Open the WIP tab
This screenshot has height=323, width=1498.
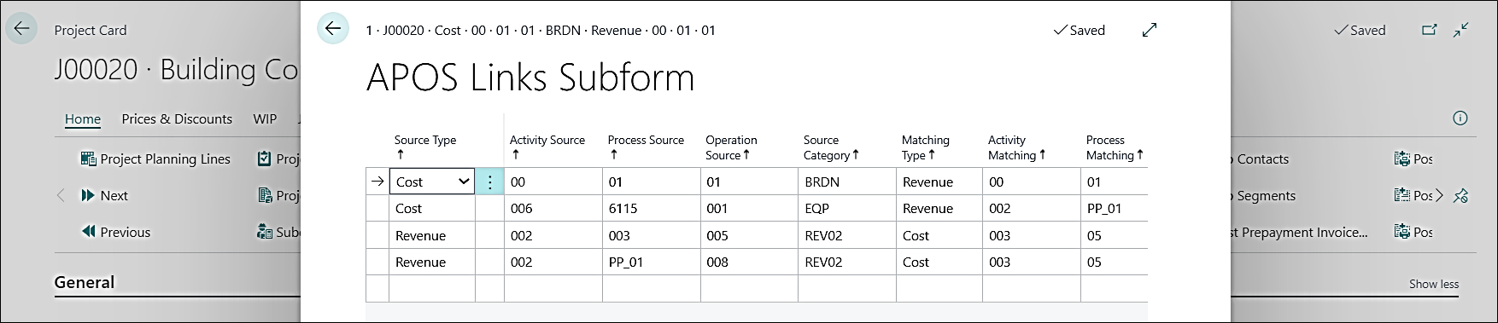tap(265, 119)
